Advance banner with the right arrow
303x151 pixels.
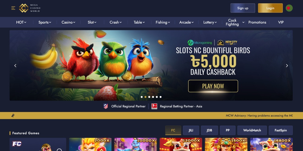click(x=287, y=66)
